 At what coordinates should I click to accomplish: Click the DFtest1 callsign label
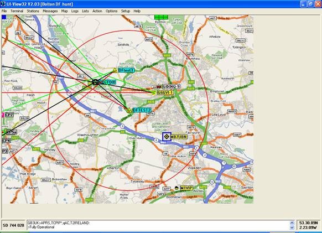tap(126, 70)
